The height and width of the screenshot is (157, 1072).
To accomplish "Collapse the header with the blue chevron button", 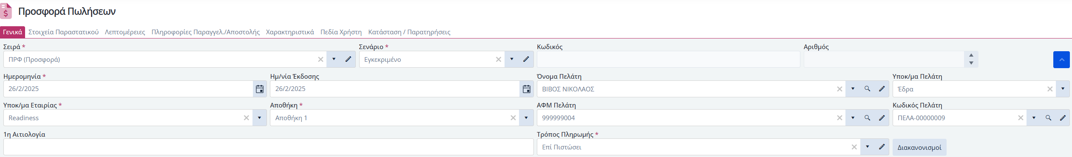I will [1061, 60].
